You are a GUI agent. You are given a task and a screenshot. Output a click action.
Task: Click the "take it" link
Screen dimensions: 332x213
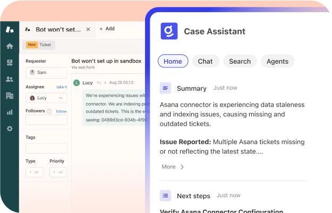tap(62, 87)
